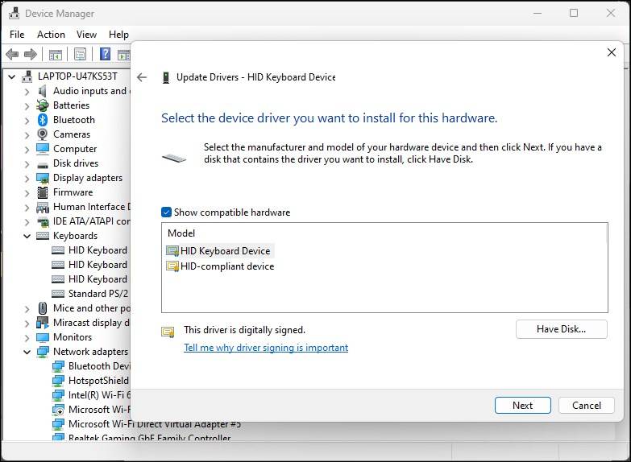Click the Display adapters icon

click(43, 178)
